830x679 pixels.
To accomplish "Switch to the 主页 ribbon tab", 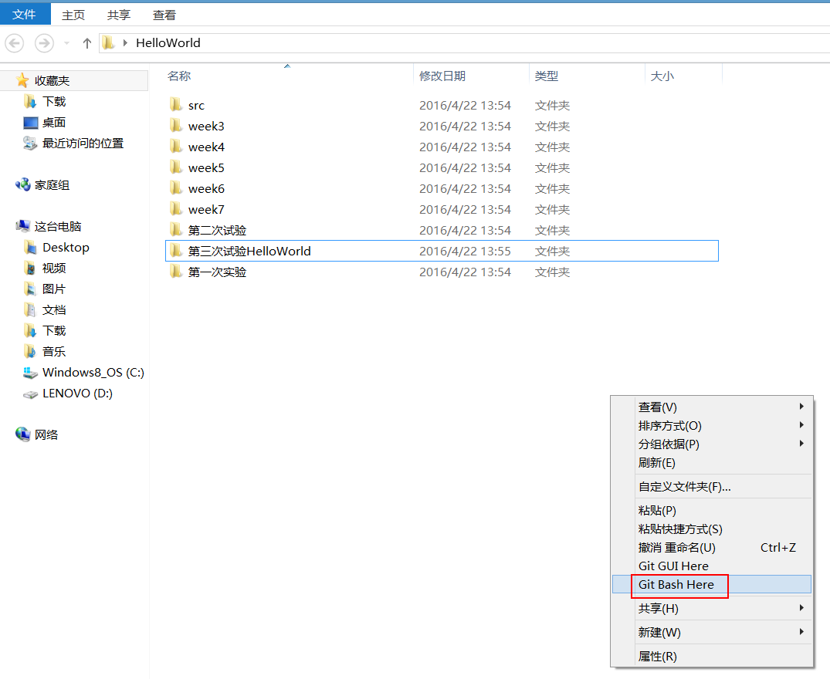I will click(x=73, y=15).
